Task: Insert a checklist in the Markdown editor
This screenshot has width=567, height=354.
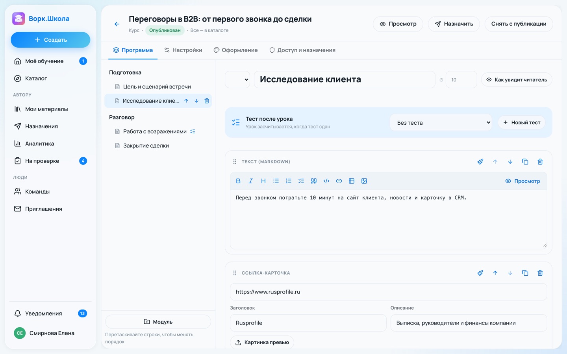Action: click(301, 181)
